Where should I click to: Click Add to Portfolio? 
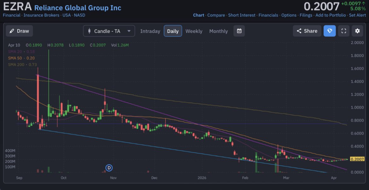(x=331, y=15)
